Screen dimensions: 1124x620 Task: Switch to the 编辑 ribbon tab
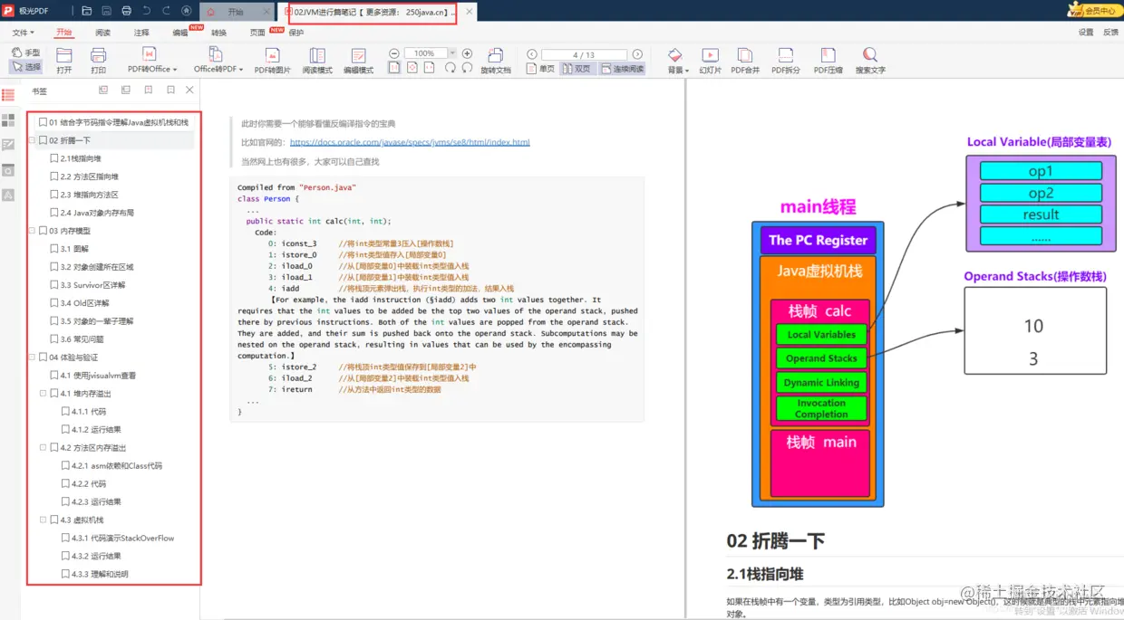[x=180, y=33]
